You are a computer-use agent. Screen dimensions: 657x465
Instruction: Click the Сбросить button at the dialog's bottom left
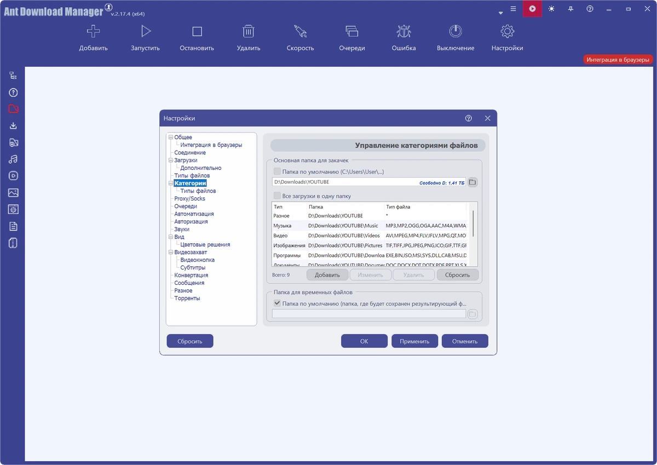click(x=190, y=341)
